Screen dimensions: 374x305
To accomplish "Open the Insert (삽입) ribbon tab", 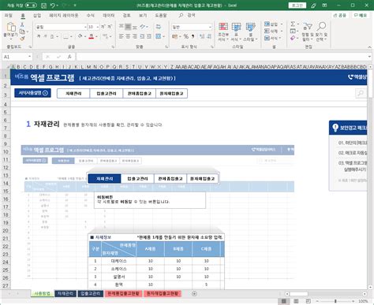I will (x=37, y=16).
